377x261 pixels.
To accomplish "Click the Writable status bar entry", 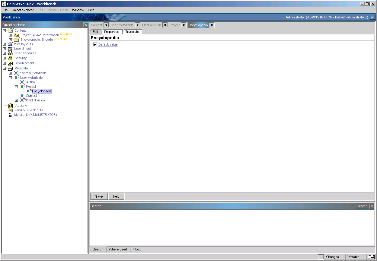I will pyautogui.click(x=356, y=257).
